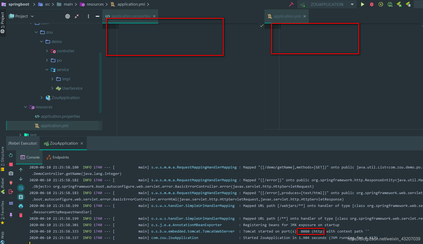Clear console with the trash icon

21,215
